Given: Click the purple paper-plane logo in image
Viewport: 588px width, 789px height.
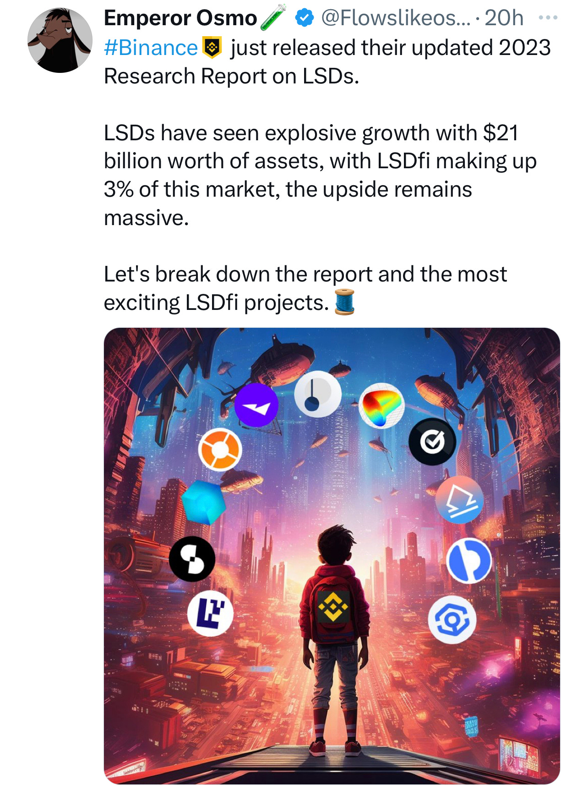Looking at the screenshot, I should point(256,405).
